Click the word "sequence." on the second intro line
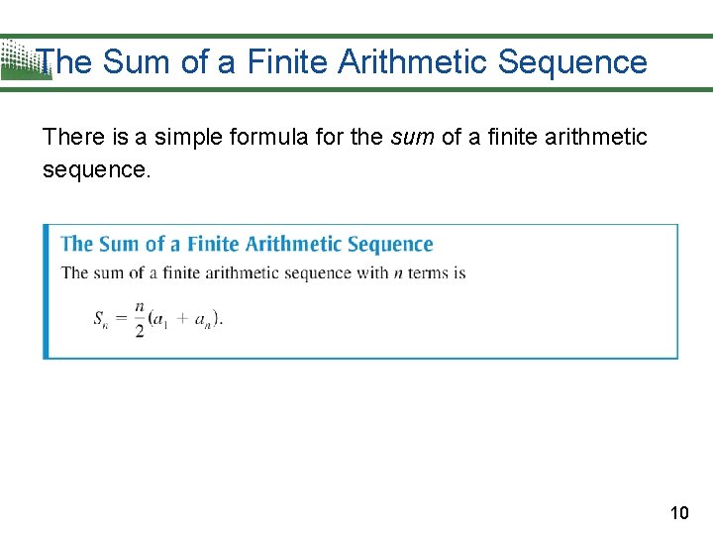Screen dimensions: 713x535 [x=98, y=169]
